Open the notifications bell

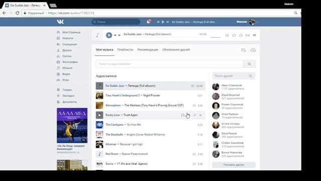point(148,22)
